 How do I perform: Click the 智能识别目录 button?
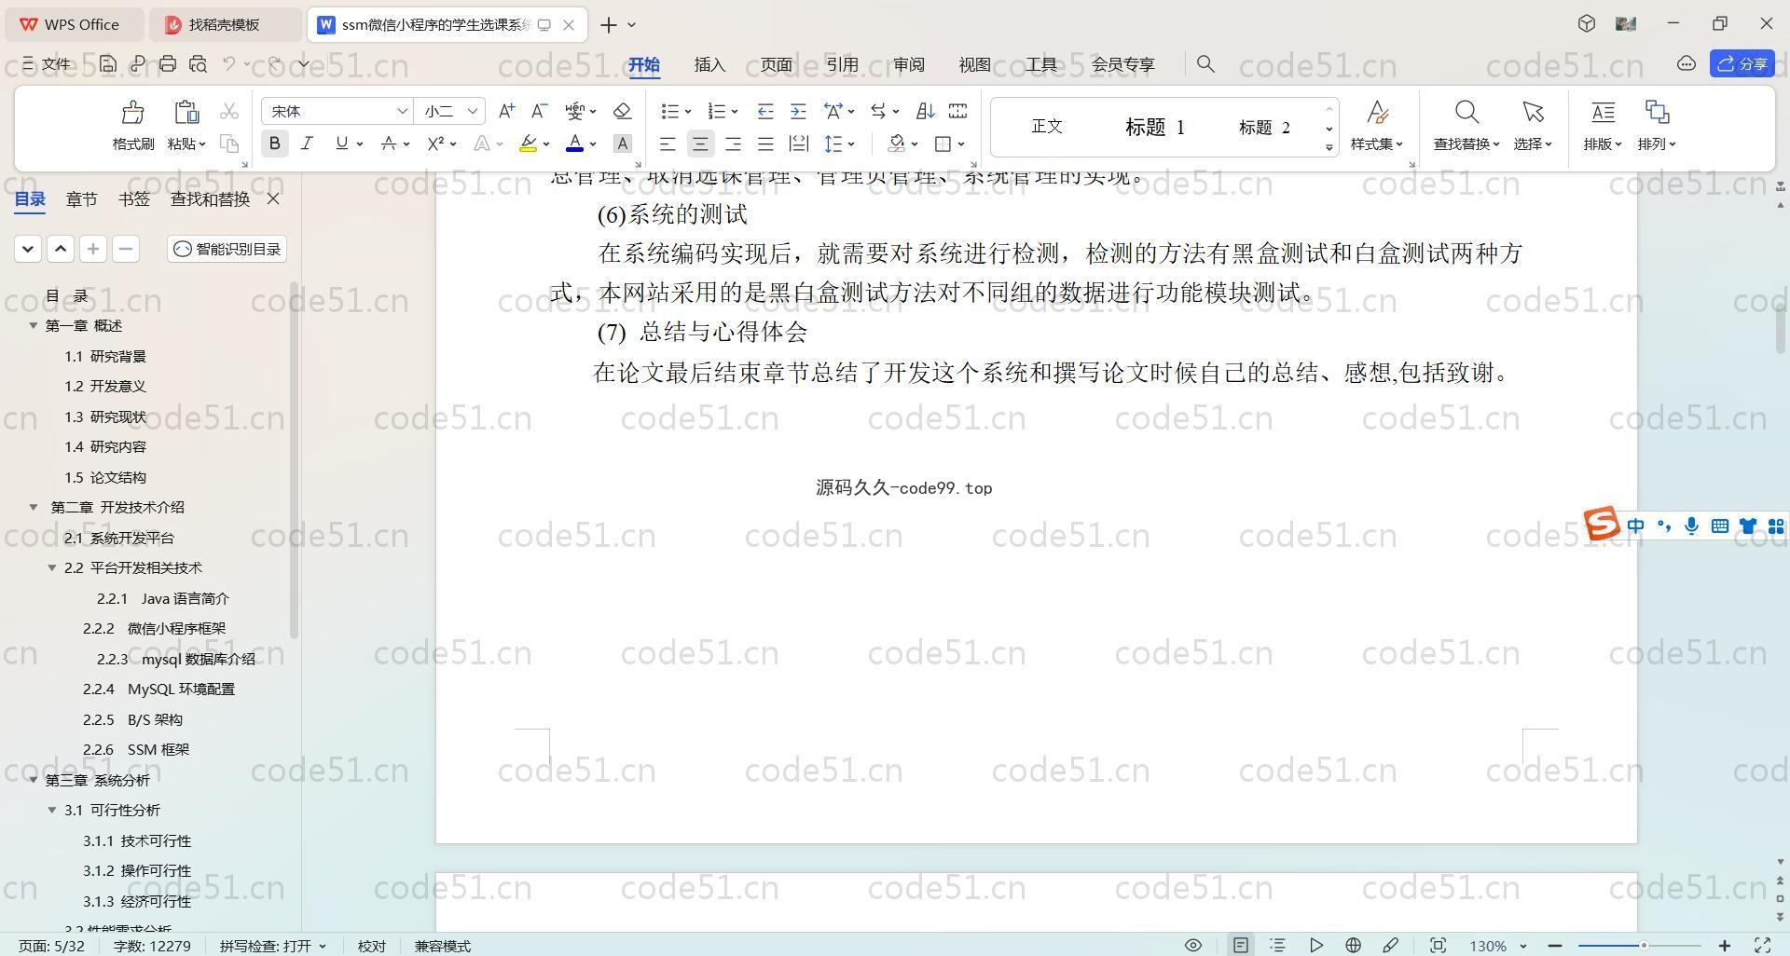pyautogui.click(x=227, y=249)
